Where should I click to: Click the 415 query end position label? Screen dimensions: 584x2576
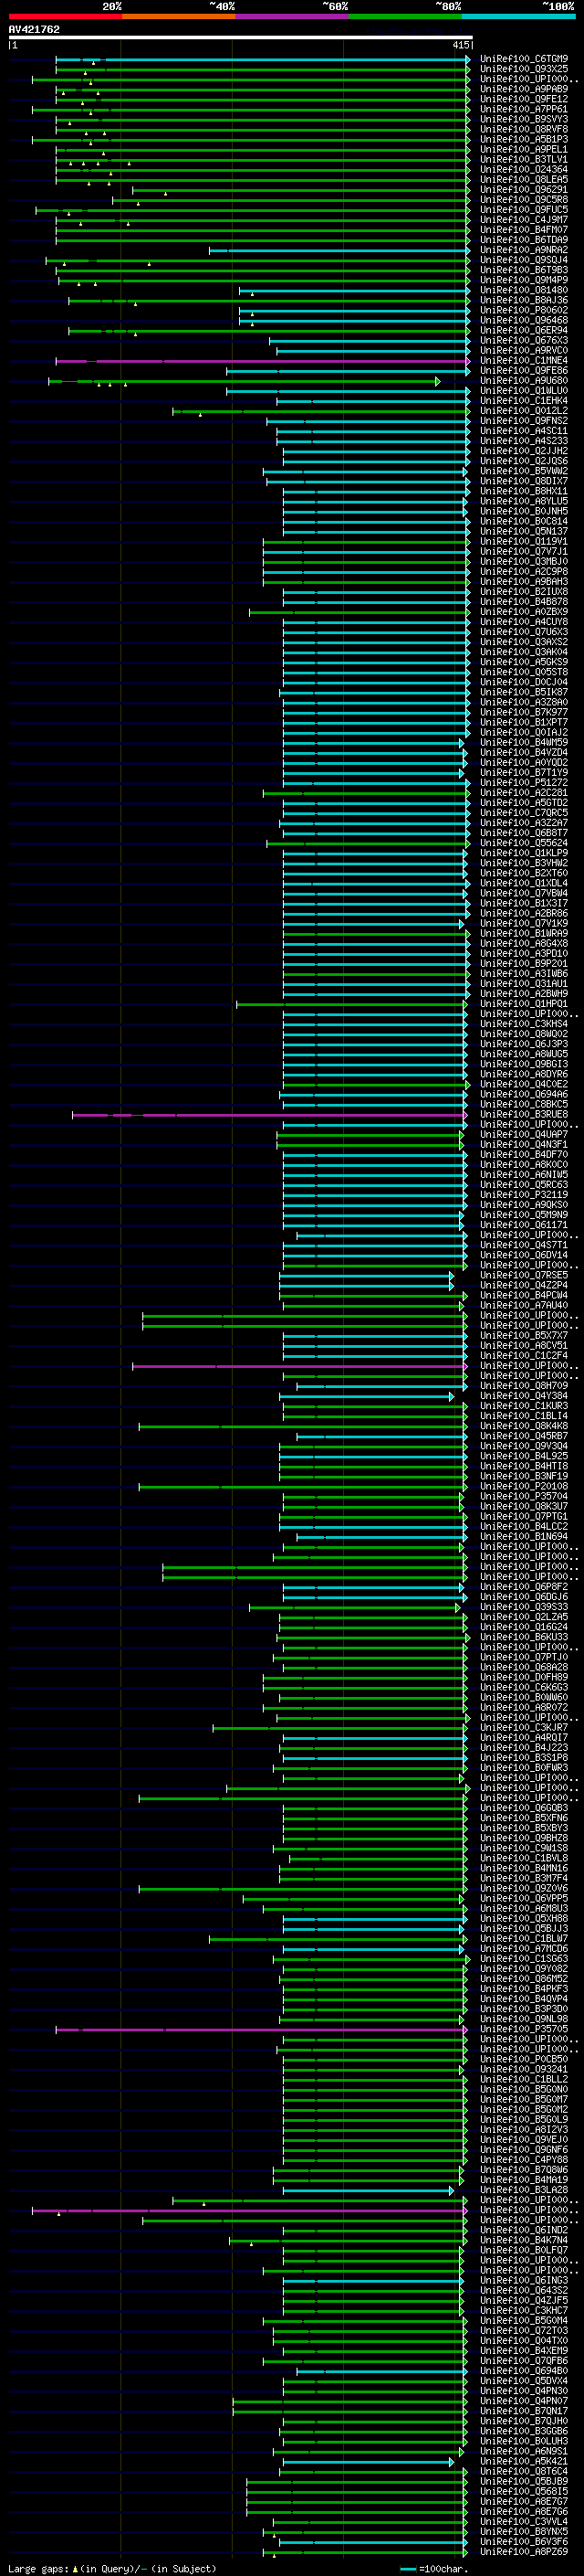tap(461, 45)
